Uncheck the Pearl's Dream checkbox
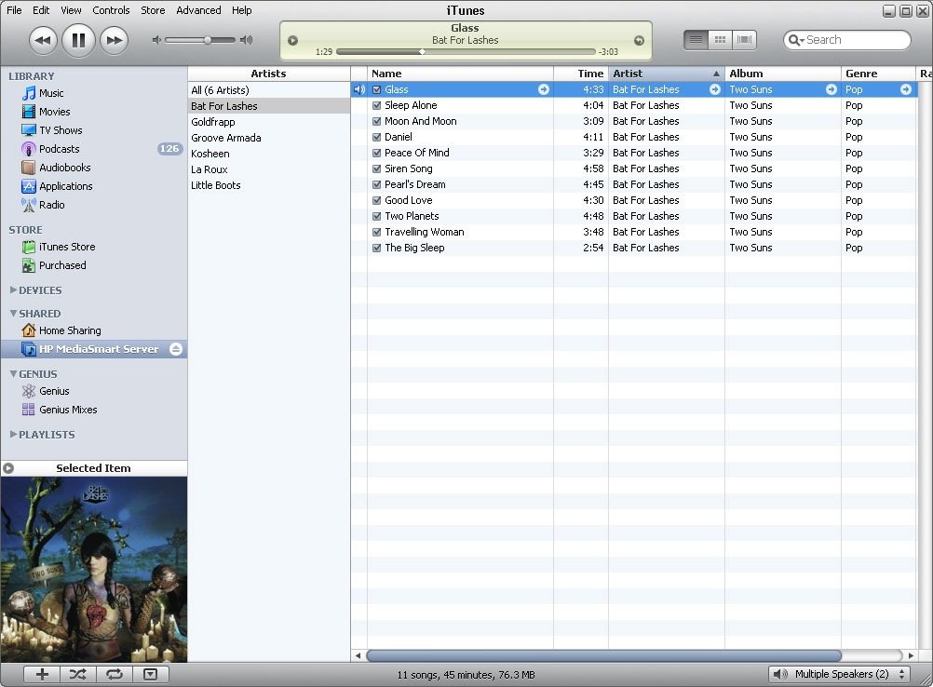 (x=377, y=184)
